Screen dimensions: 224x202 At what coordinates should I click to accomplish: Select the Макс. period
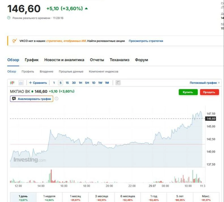[206, 197]
